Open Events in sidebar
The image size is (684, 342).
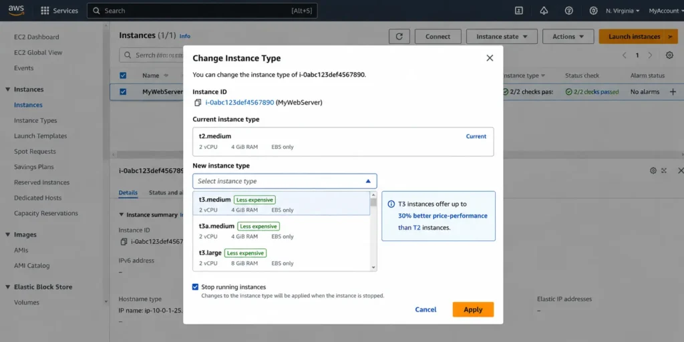coord(23,68)
